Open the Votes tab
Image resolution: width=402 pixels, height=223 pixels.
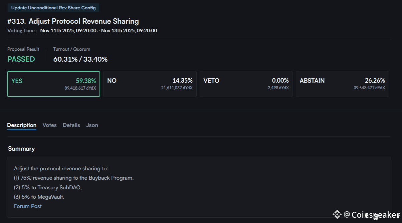coord(49,125)
